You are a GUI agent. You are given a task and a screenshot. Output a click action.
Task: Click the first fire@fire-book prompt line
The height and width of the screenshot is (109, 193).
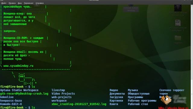pos(17,87)
